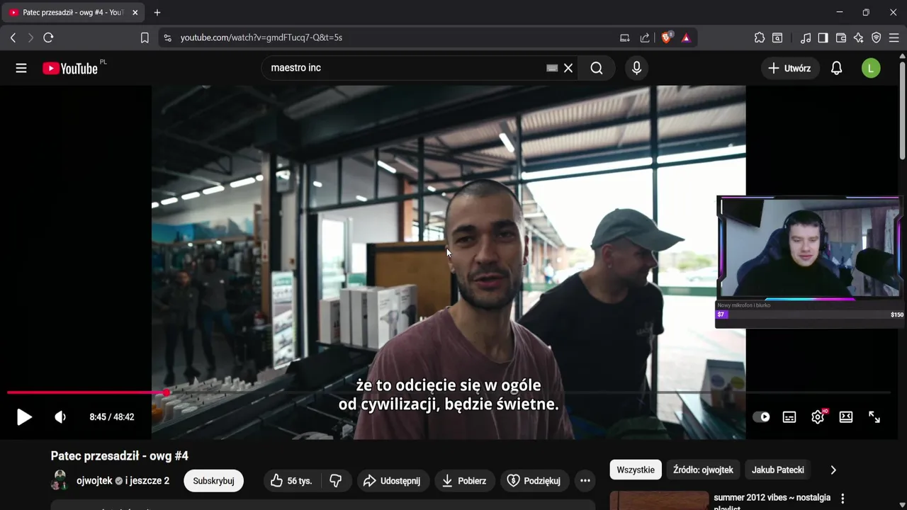Click the progress bar scrubber dot
907x510 pixels.
pyautogui.click(x=166, y=392)
